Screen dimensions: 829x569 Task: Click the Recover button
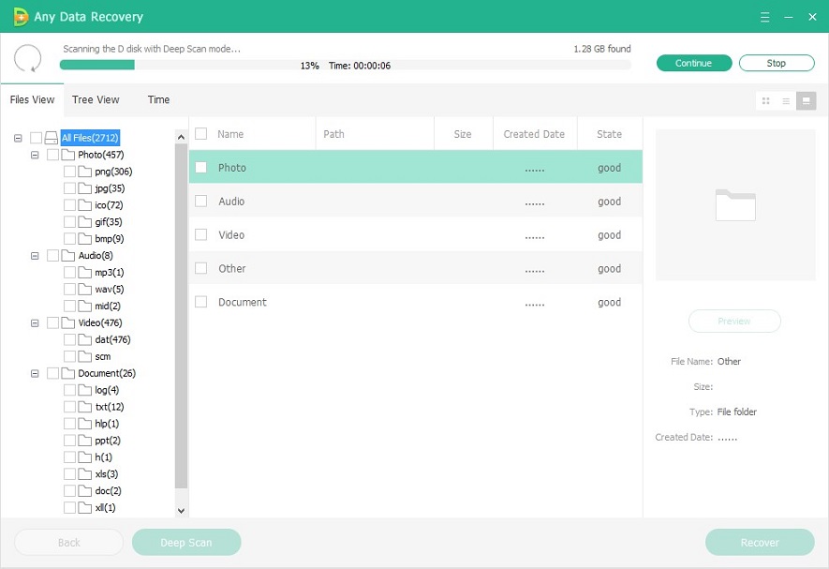point(760,543)
